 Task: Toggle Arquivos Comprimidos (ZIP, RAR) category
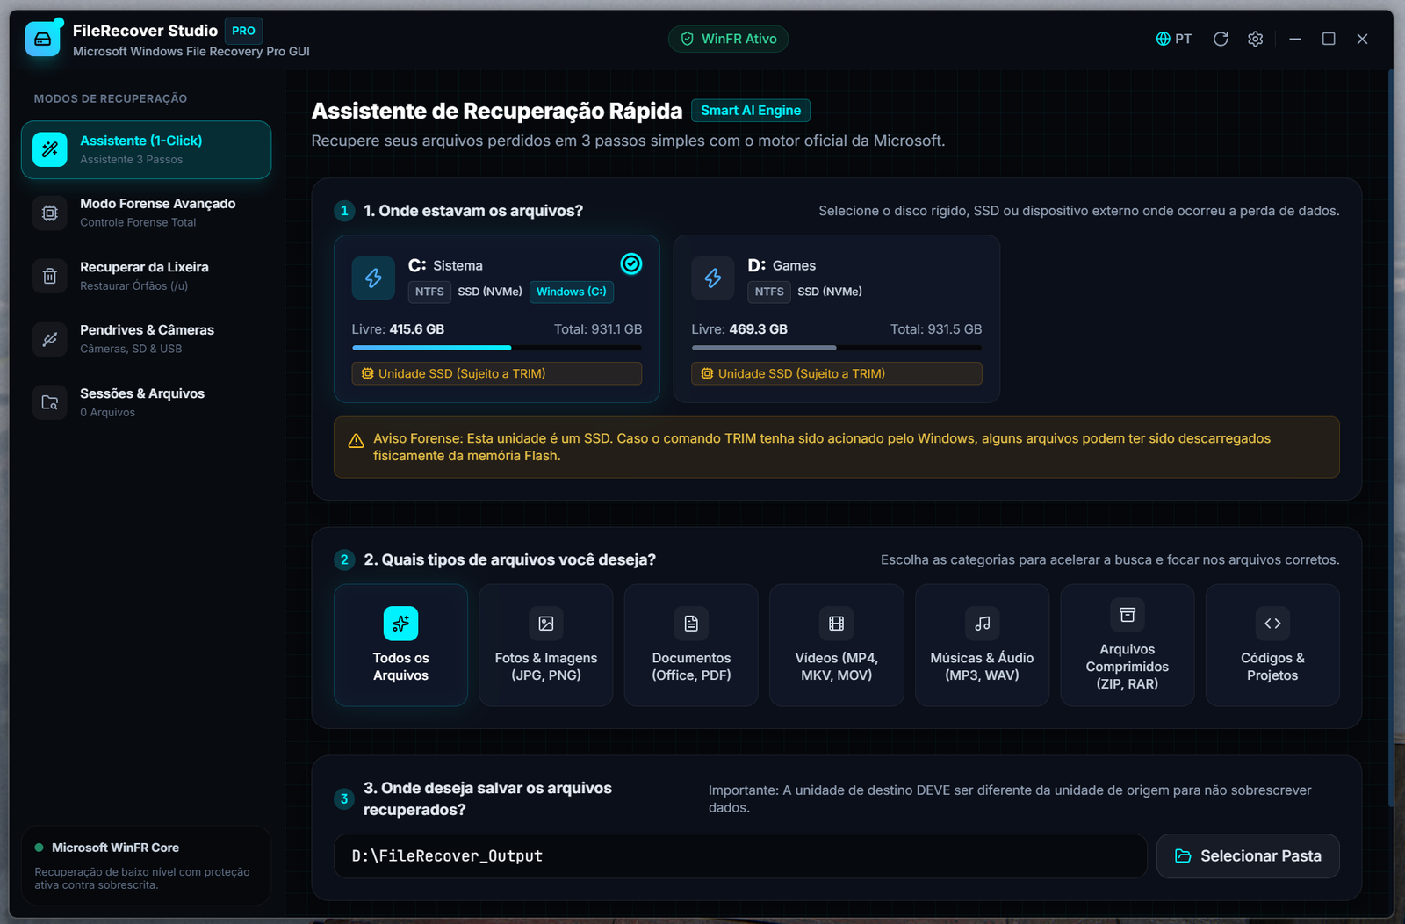tap(1128, 645)
